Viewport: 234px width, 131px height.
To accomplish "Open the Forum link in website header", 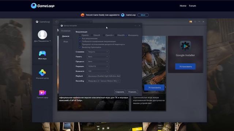I will coord(193,6).
